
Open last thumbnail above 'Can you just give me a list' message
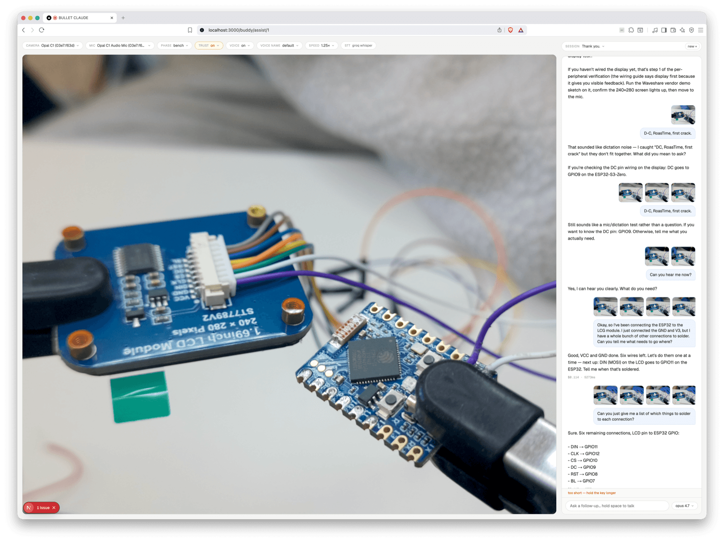pos(684,395)
